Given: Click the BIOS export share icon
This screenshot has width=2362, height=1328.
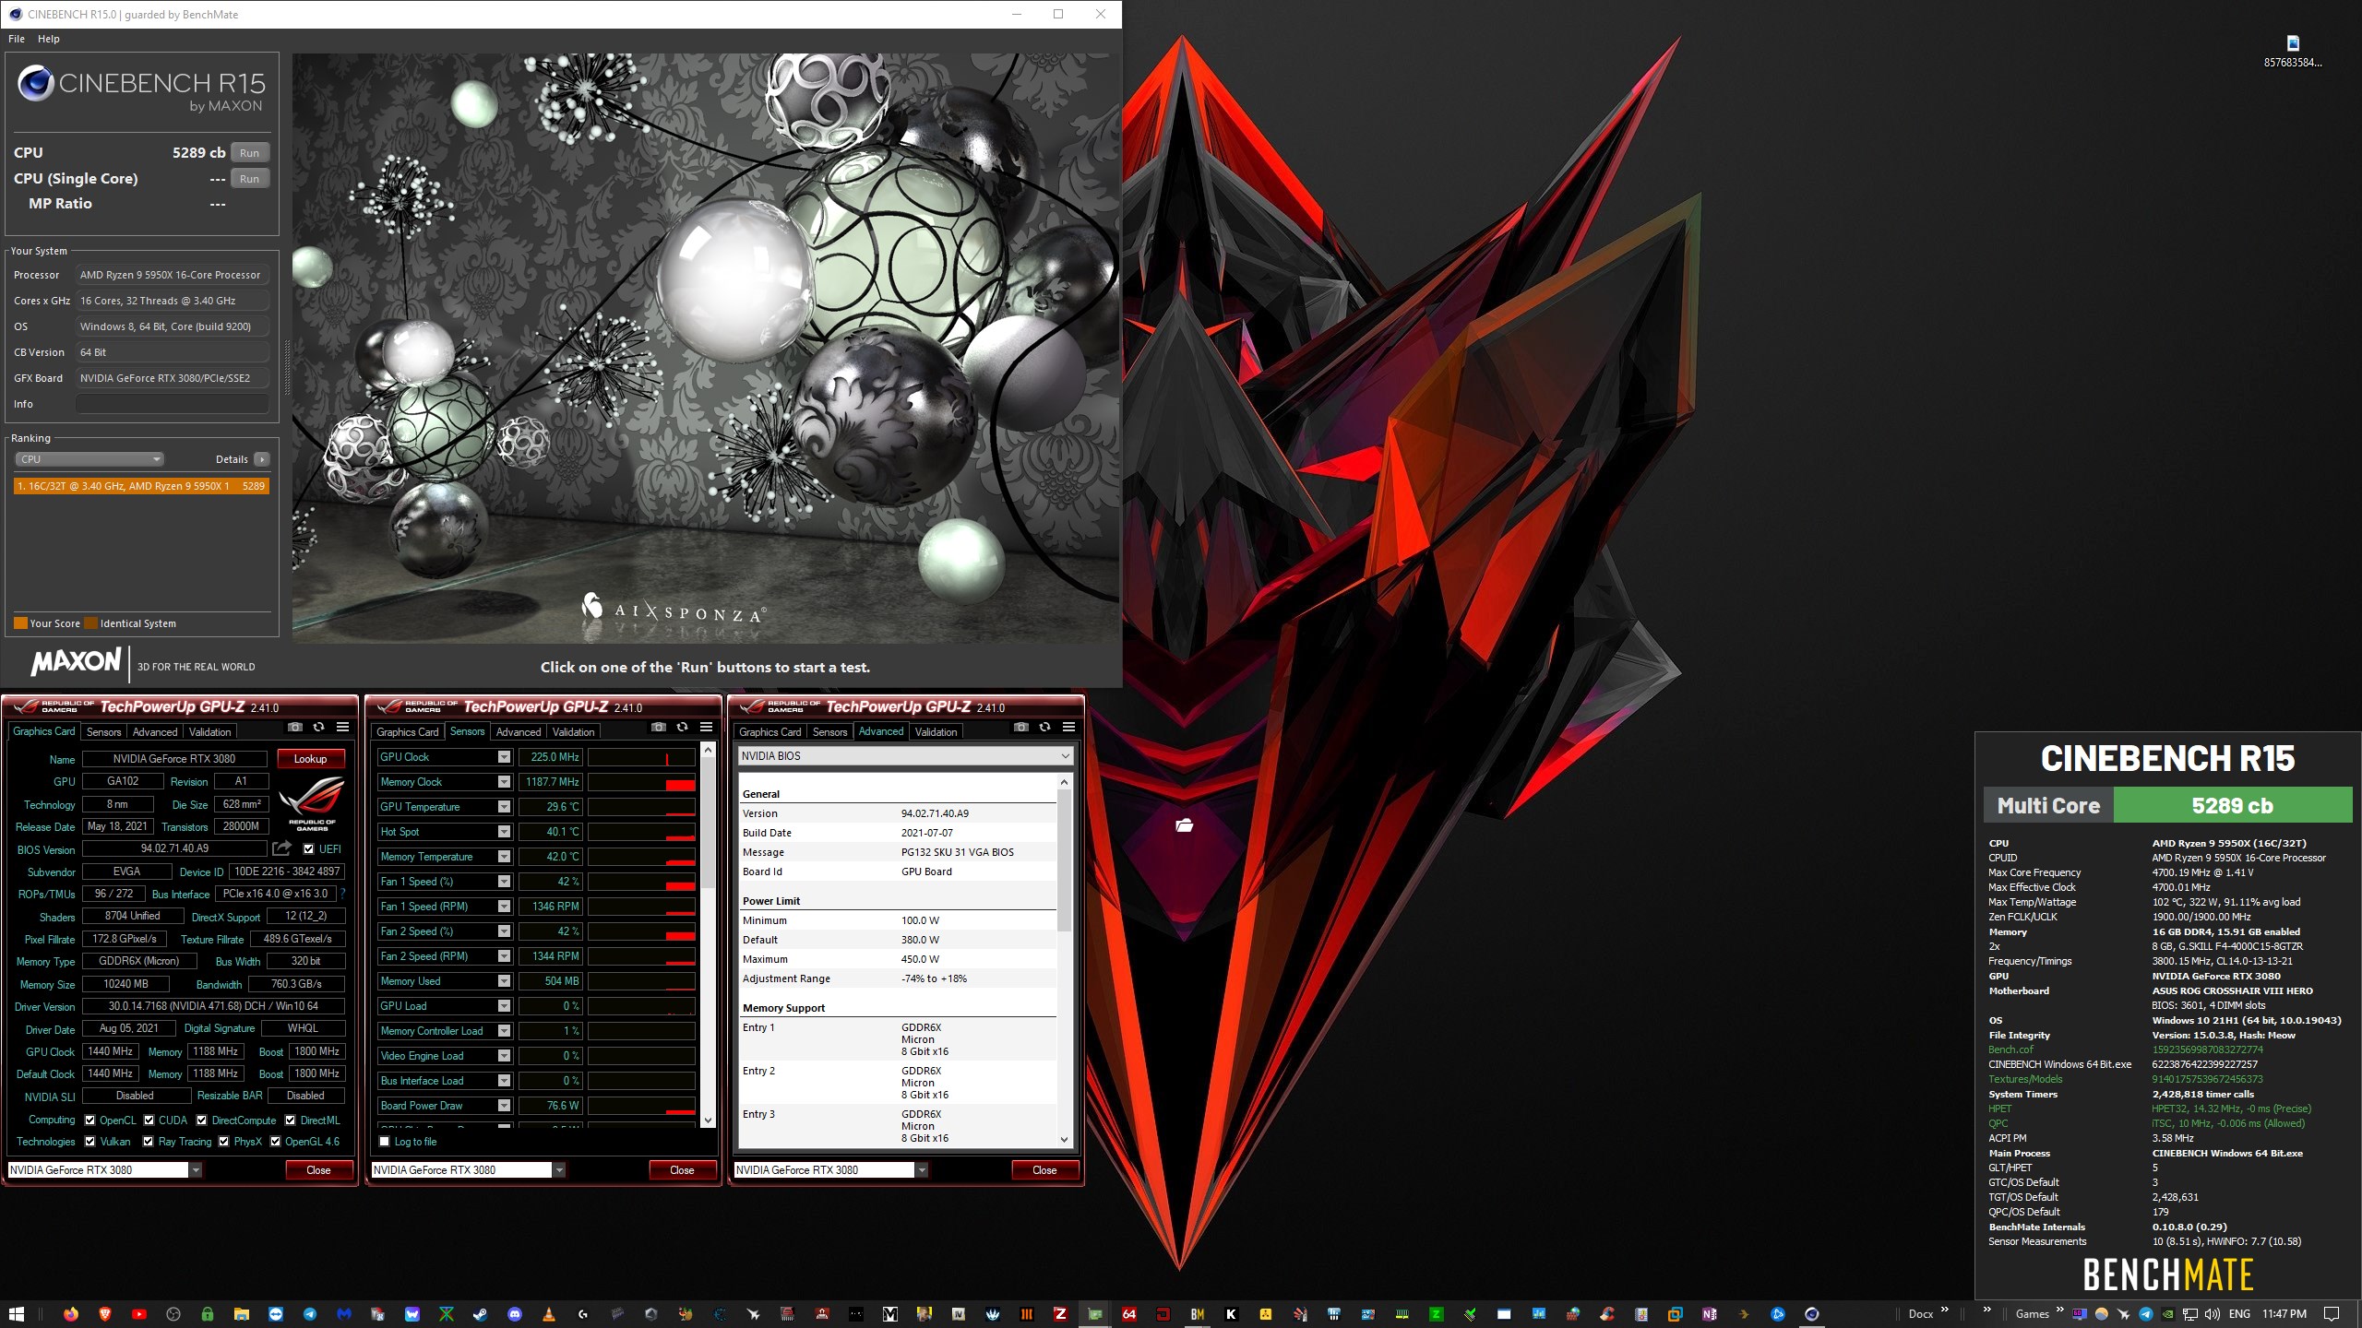Looking at the screenshot, I should tap(282, 848).
